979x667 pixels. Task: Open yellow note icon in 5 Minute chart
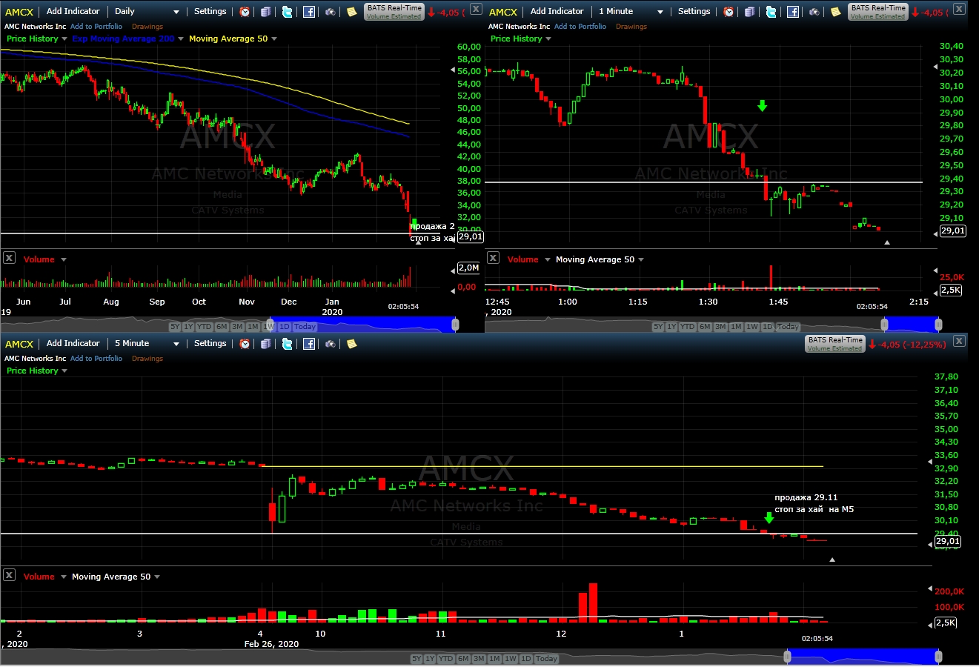352,344
